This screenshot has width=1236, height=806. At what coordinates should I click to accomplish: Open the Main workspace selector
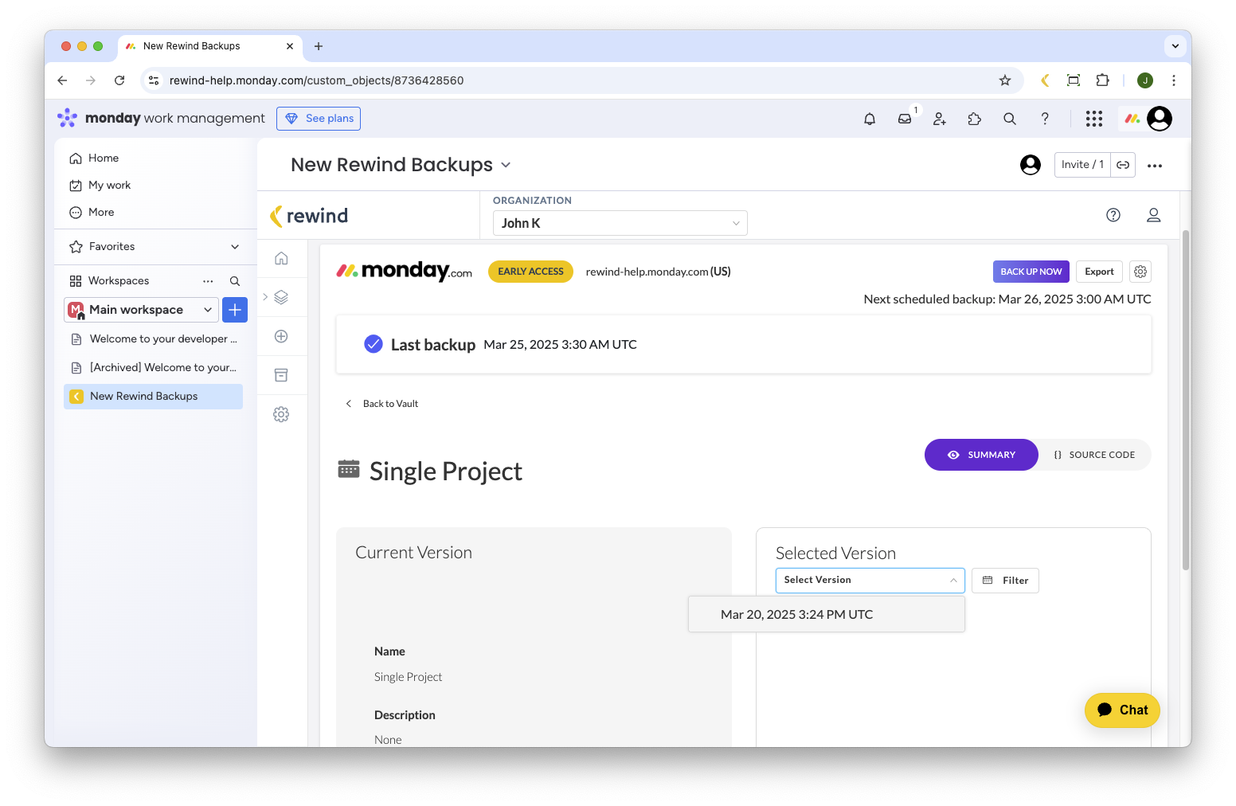(x=141, y=310)
